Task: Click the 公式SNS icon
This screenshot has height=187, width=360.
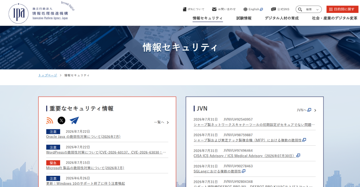Action: [273, 9]
